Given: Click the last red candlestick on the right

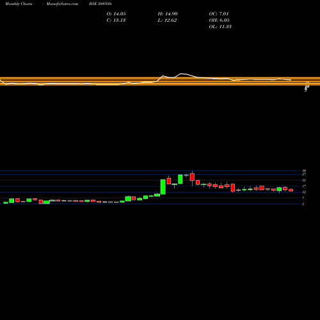Looking at the screenshot, I should [x=291, y=190].
